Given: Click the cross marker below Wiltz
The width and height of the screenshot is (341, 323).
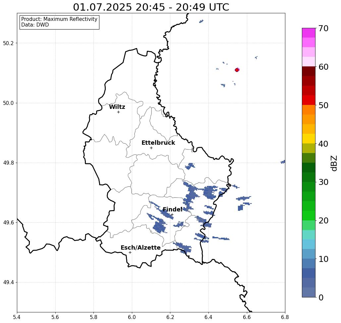Looking at the screenshot, I should pos(119,112).
